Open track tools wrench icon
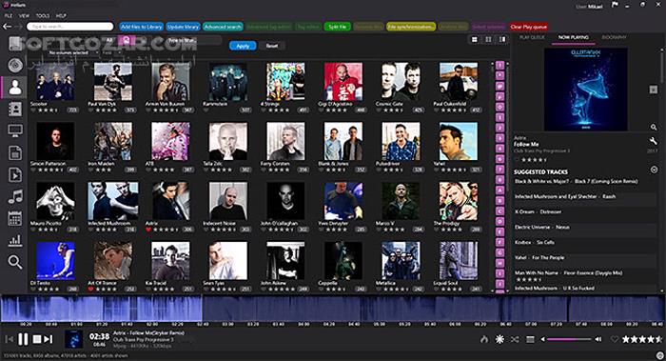 click(x=654, y=141)
